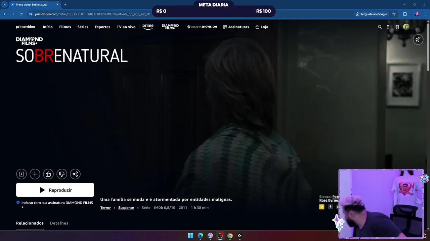This screenshot has height=241, width=430.
Task: Open Microsoft Edge from the taskbar
Action: tap(200, 236)
